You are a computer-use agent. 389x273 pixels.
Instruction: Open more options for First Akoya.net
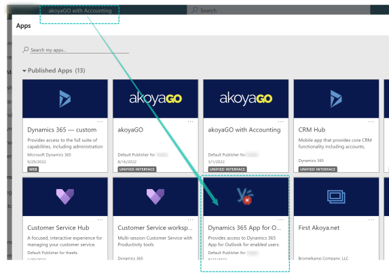[371, 219]
